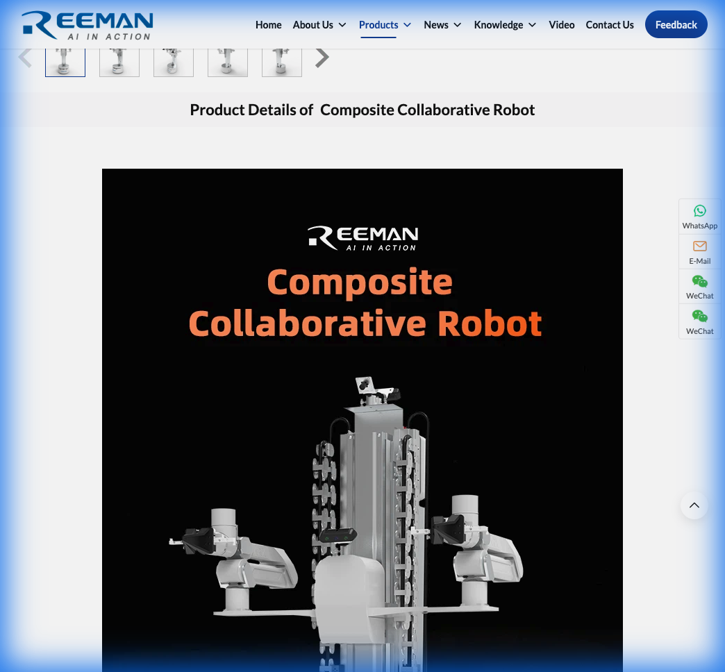The image size is (725, 672).
Task: Select Home in the navigation bar
Action: [269, 24]
